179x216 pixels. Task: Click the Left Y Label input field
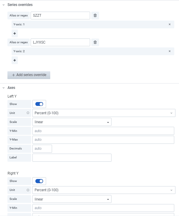point(72,158)
